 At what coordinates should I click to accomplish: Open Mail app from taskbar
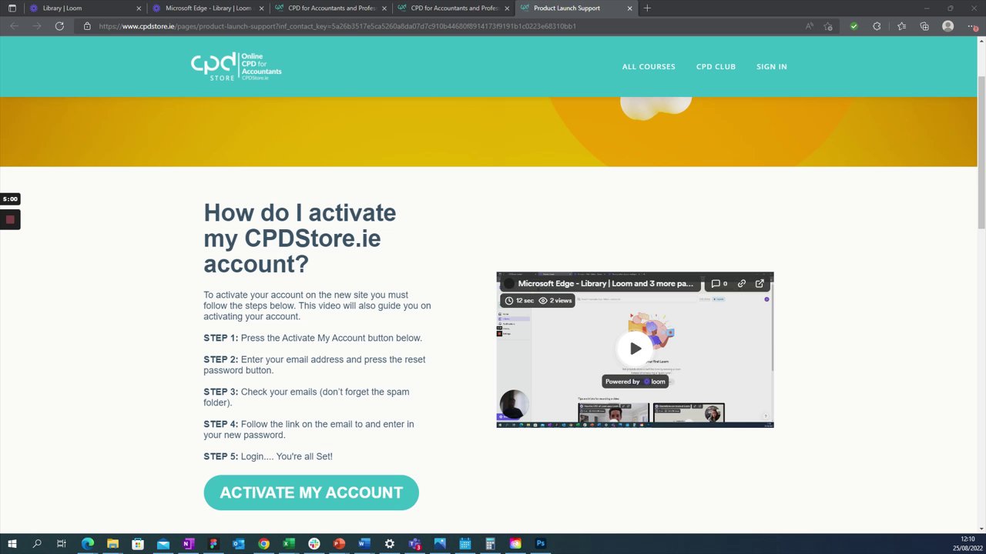(x=163, y=543)
